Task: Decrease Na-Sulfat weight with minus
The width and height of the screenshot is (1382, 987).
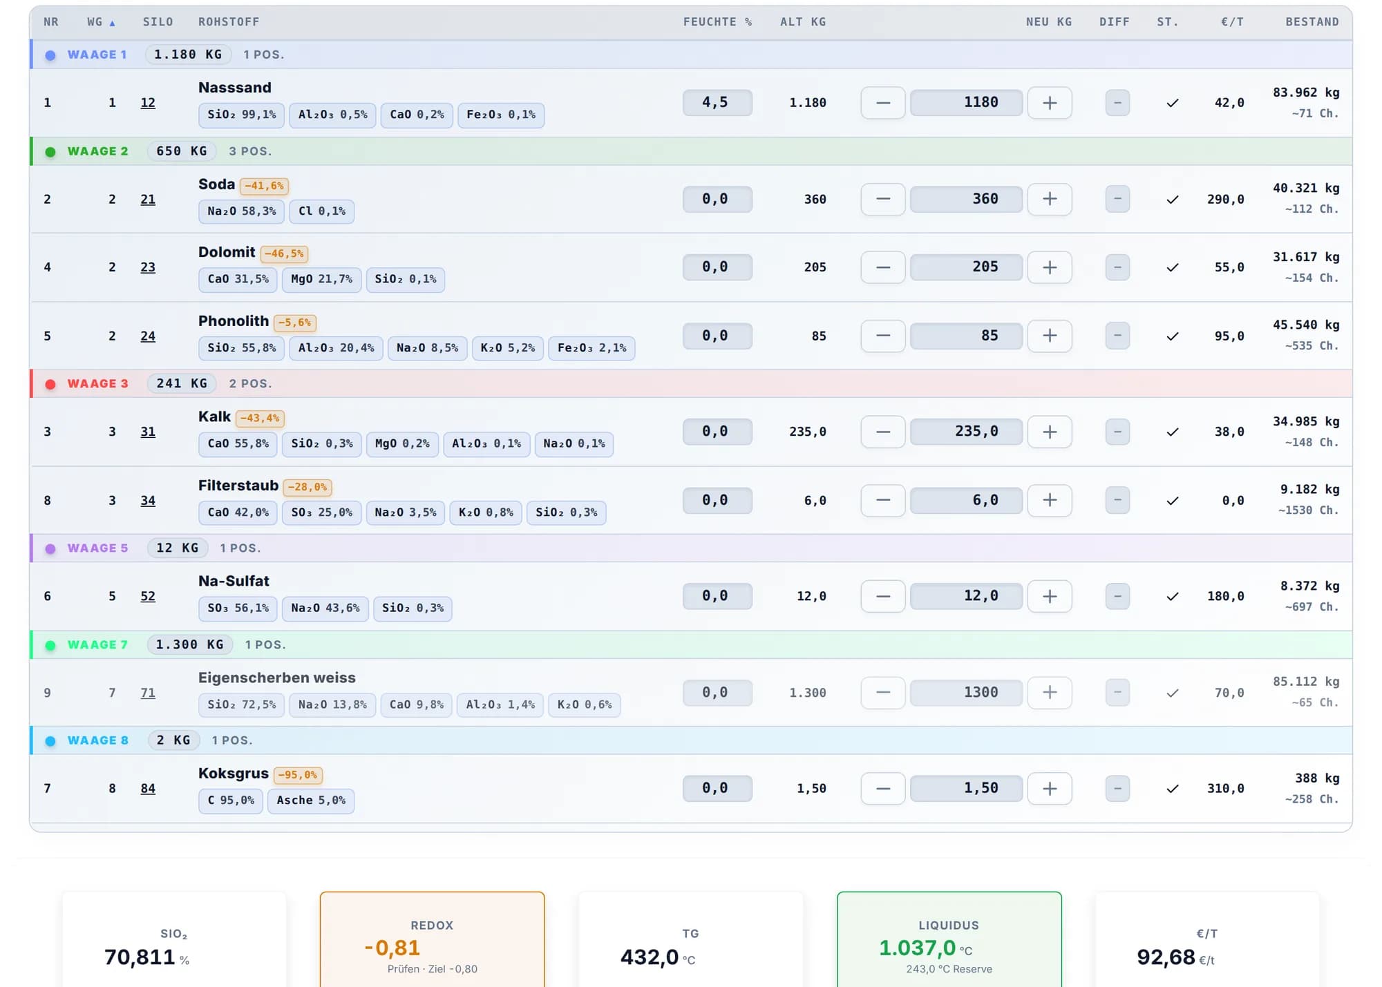Action: pos(882,596)
